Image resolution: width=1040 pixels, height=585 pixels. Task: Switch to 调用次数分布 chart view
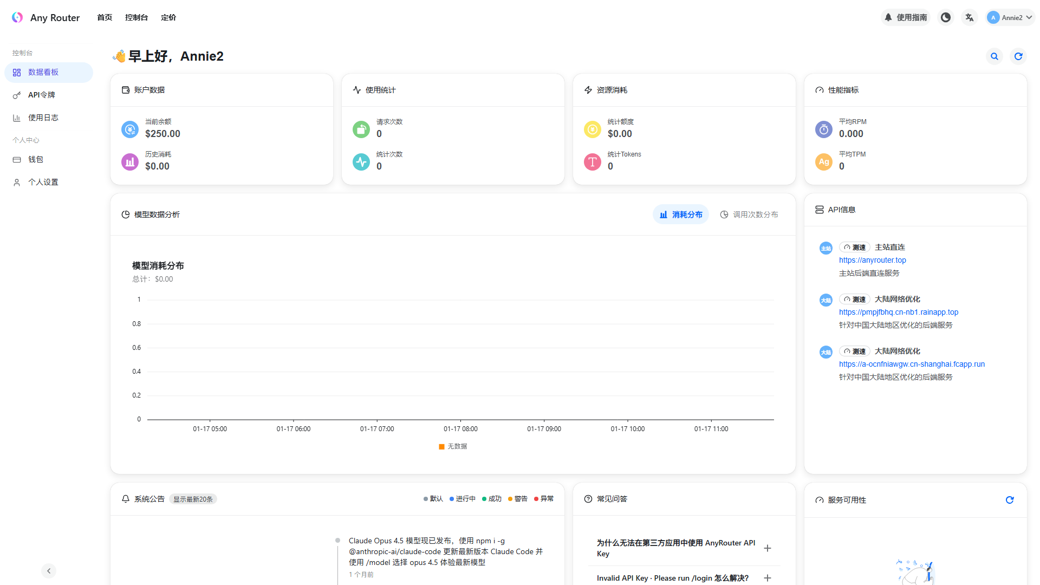(749, 214)
